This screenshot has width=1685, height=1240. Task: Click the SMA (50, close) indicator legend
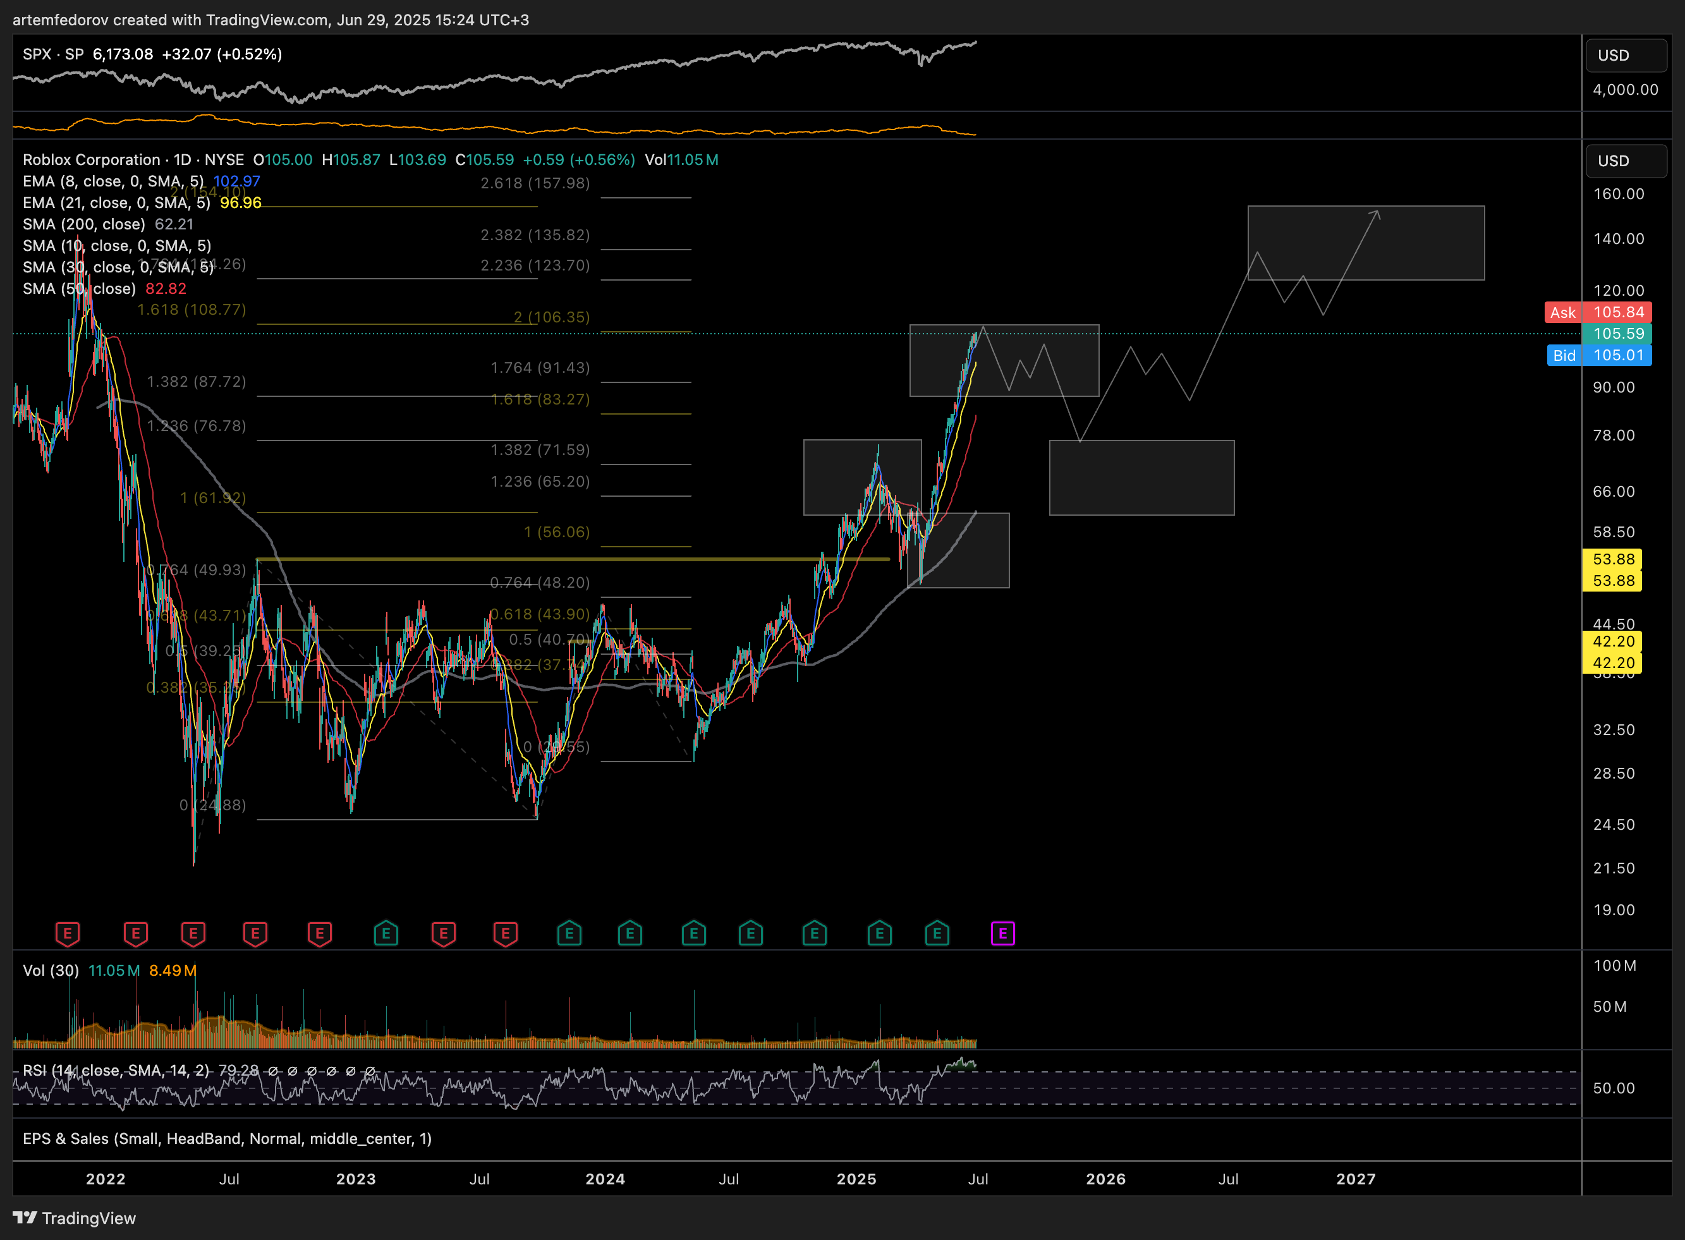pyautogui.click(x=80, y=289)
